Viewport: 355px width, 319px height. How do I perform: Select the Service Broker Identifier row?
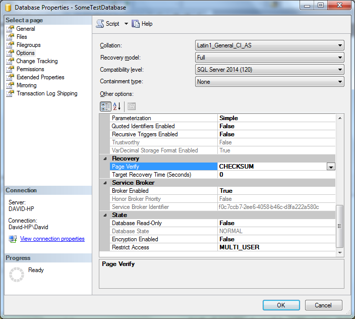223,207
